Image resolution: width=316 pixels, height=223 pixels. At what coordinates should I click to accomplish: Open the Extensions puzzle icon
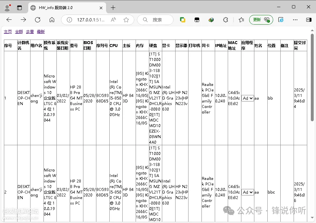[x=225, y=20]
